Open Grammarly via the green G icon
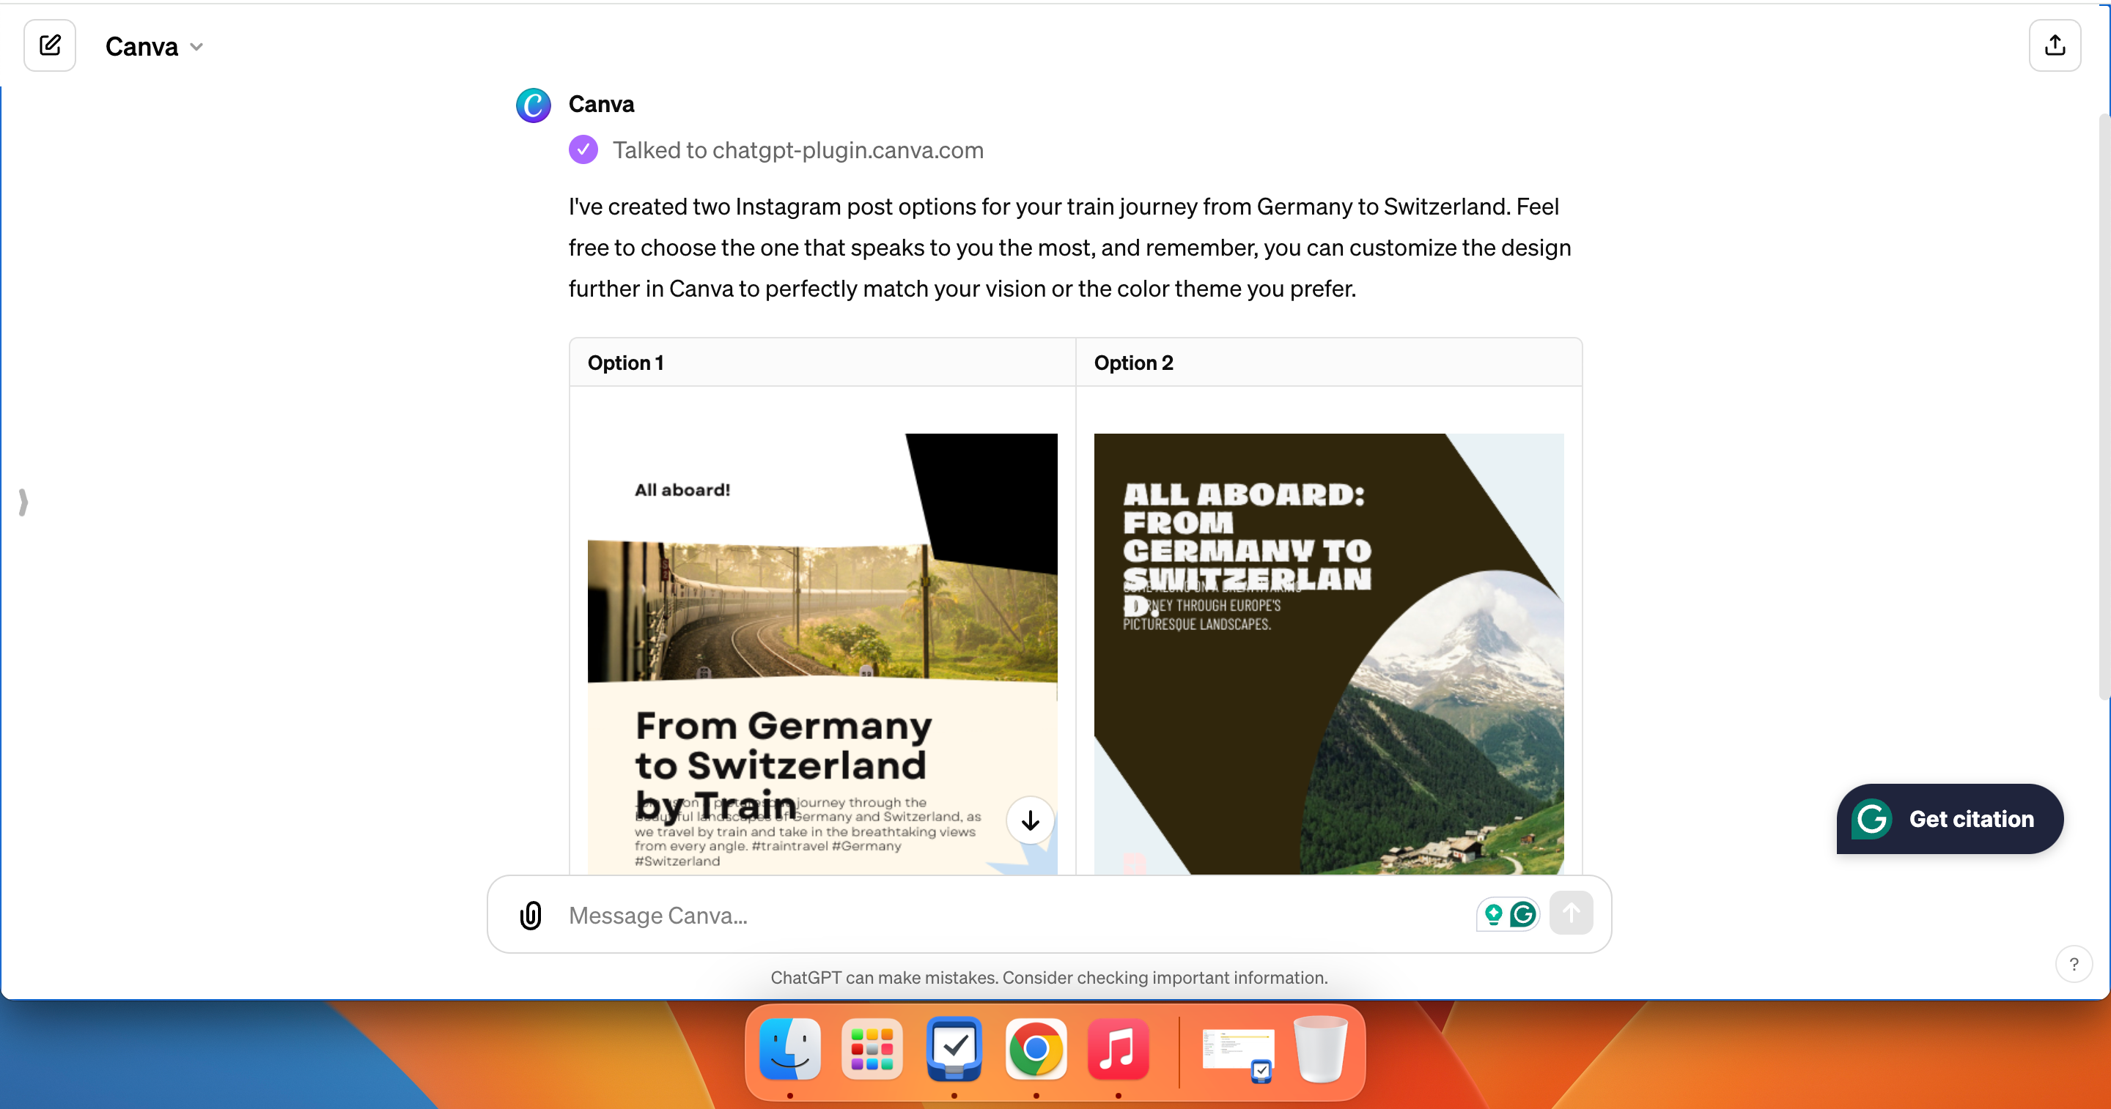2111x1109 pixels. pos(1522,915)
